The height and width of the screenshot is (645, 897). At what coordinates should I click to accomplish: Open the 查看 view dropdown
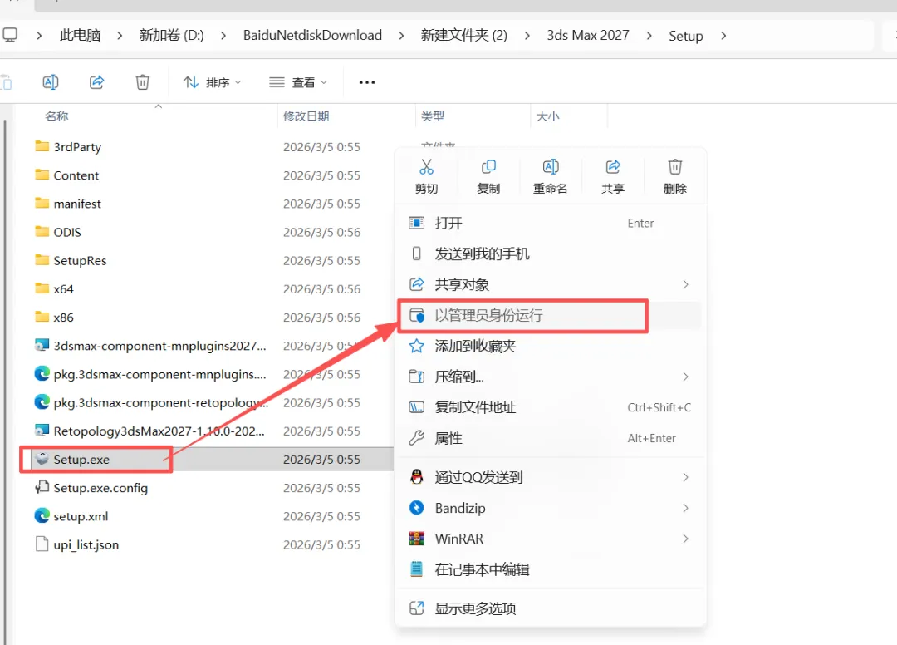tap(298, 82)
